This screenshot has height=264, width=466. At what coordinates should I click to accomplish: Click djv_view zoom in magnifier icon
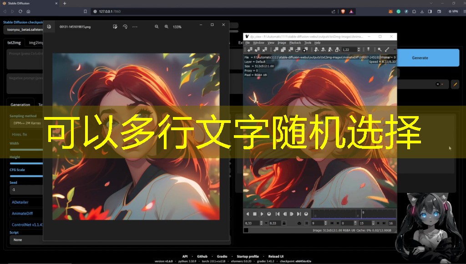point(316,49)
